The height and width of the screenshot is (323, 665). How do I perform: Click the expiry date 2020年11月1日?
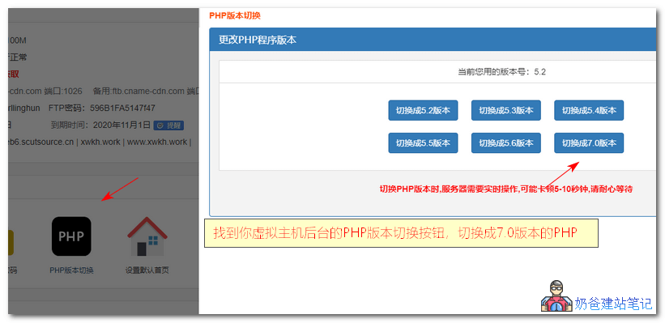click(121, 125)
